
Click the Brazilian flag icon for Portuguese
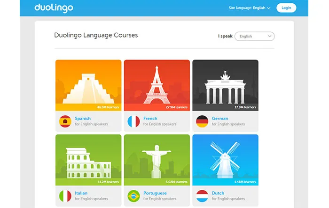(133, 196)
